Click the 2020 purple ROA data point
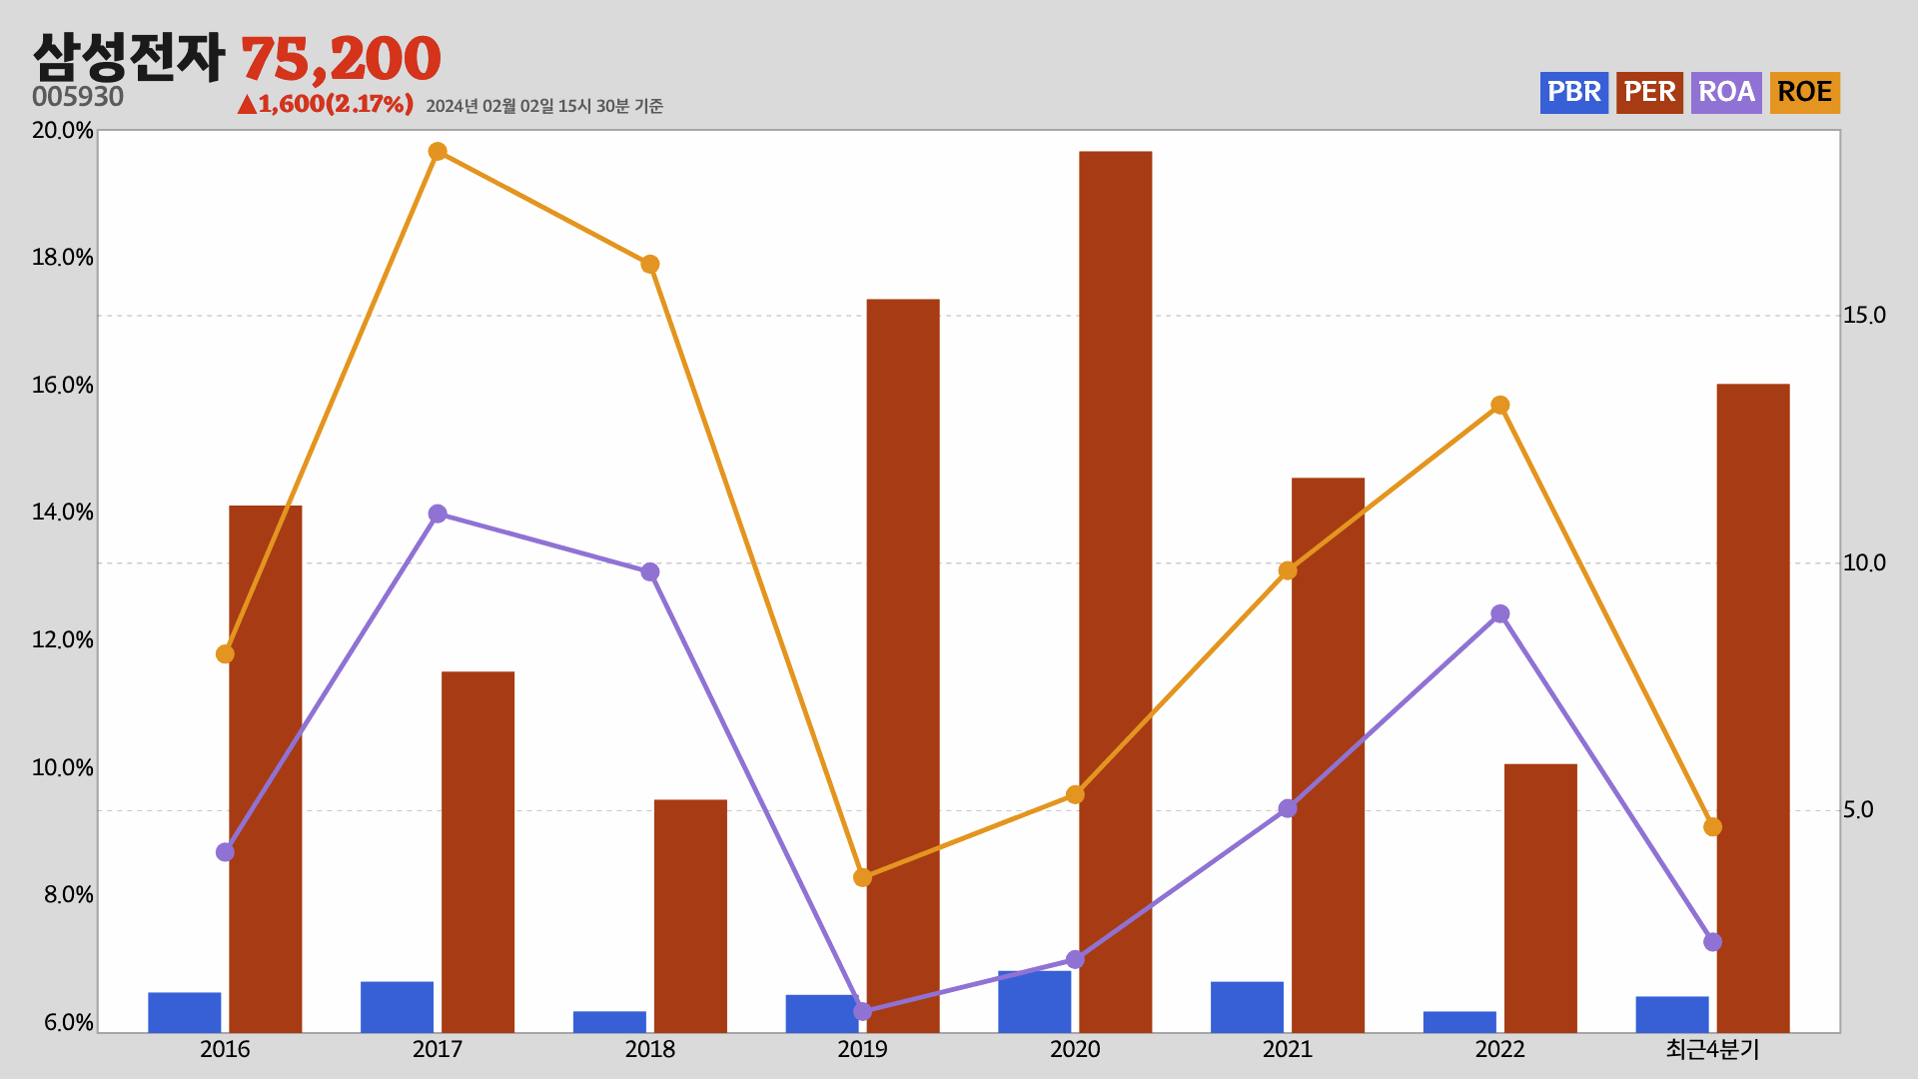Screen dimensions: 1918x1079 1075,960
